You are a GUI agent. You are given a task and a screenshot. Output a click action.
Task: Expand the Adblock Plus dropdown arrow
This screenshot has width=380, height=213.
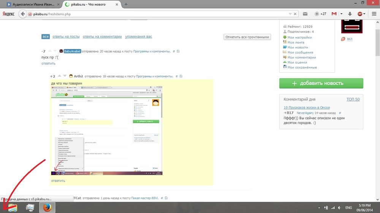point(364,14)
